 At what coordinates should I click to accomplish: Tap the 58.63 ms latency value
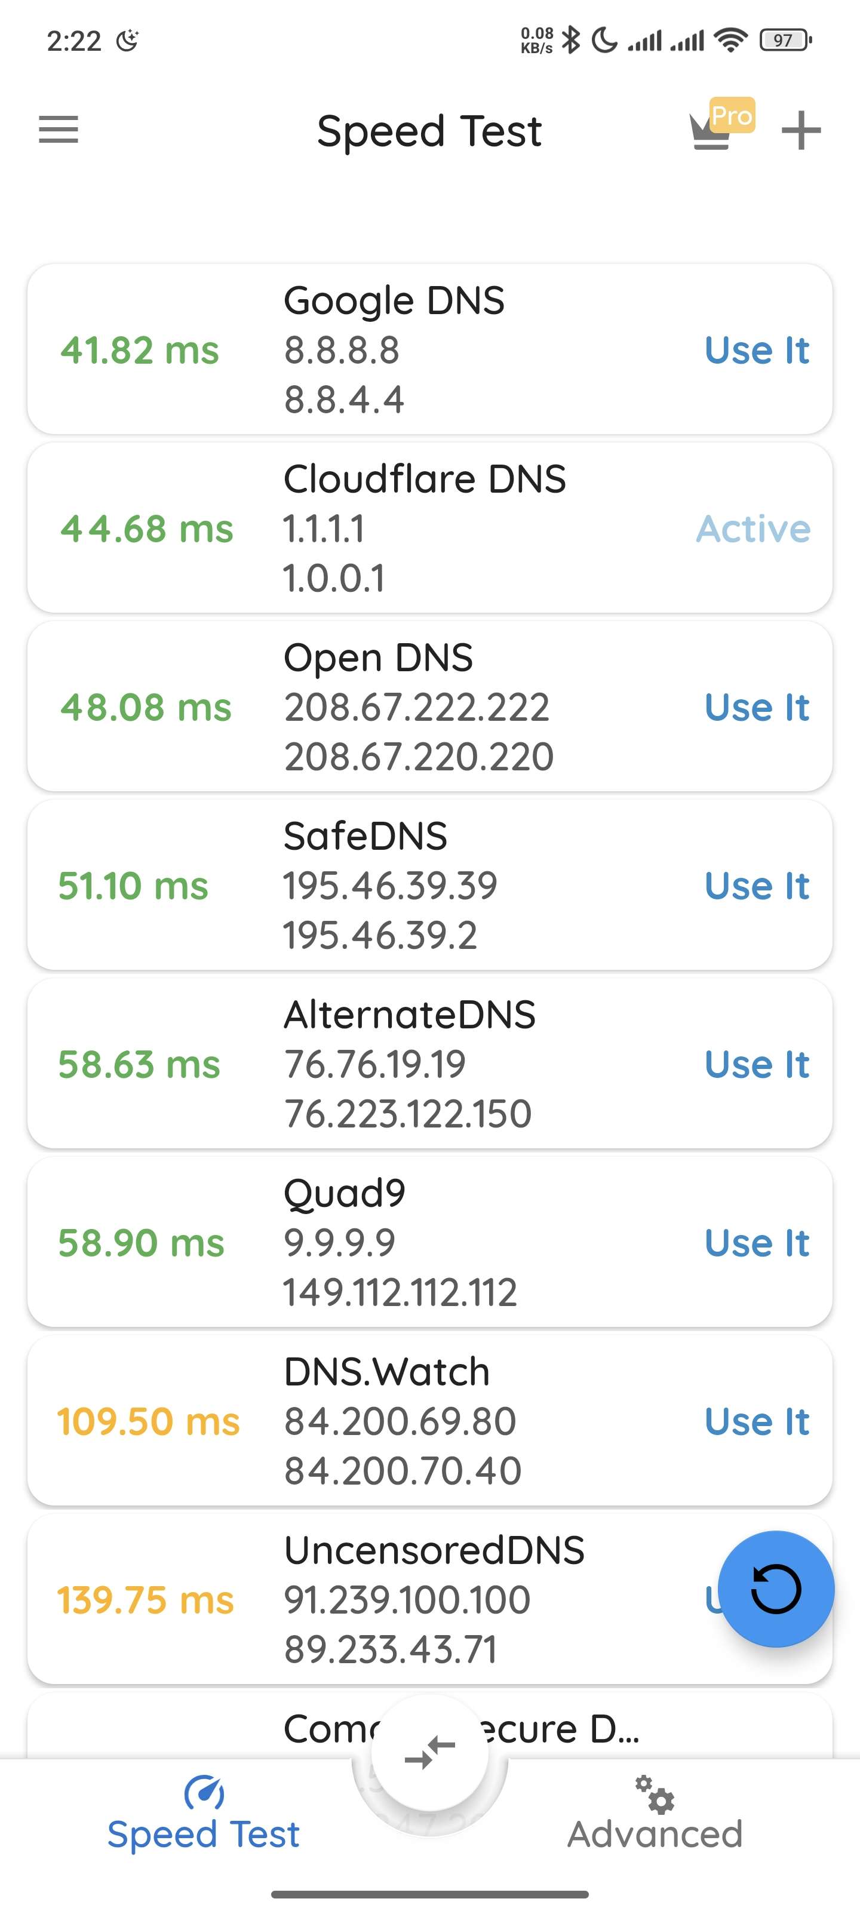140,1065
